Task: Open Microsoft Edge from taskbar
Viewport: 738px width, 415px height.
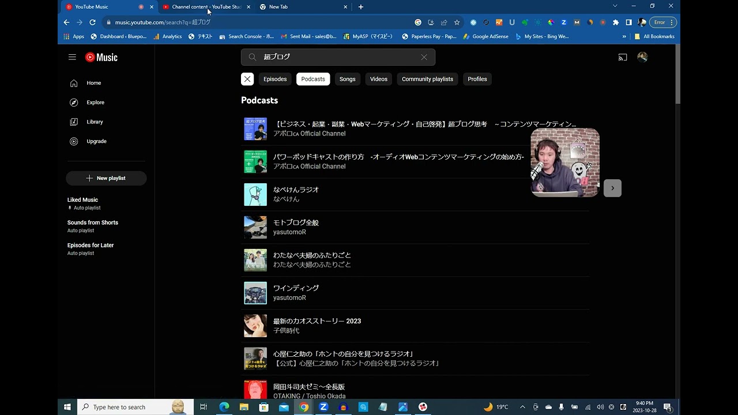Action: click(224, 407)
